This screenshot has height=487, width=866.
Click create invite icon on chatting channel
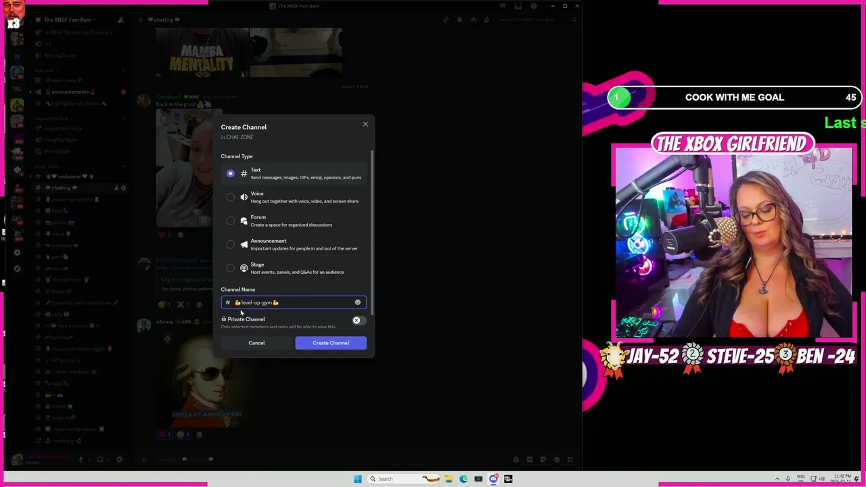pyautogui.click(x=116, y=188)
